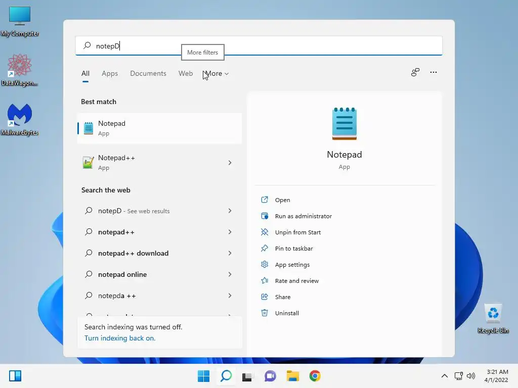The width and height of the screenshot is (518, 388).
Task: Expand the notepD web results chevron
Action: tap(230, 211)
